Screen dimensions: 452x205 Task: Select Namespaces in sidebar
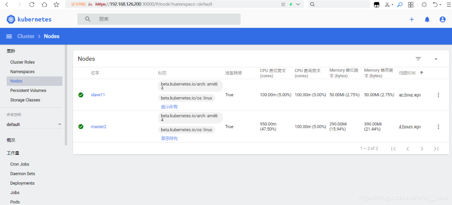pyautogui.click(x=22, y=72)
